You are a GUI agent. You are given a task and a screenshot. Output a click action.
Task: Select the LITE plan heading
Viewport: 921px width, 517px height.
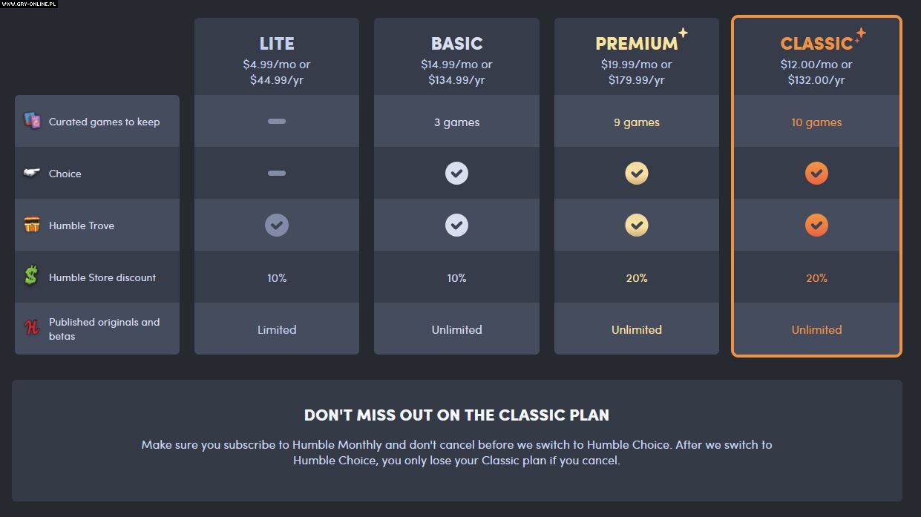(x=277, y=44)
